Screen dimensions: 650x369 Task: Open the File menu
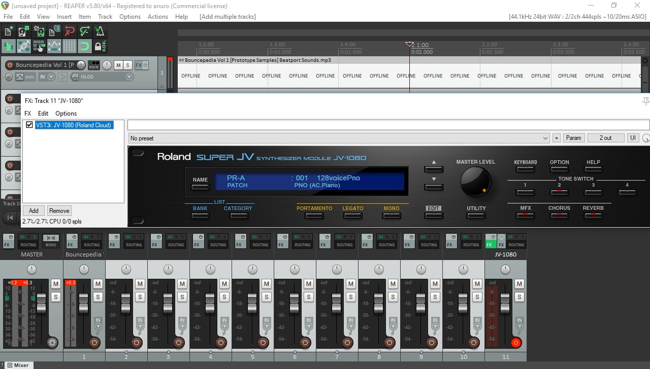click(x=8, y=16)
